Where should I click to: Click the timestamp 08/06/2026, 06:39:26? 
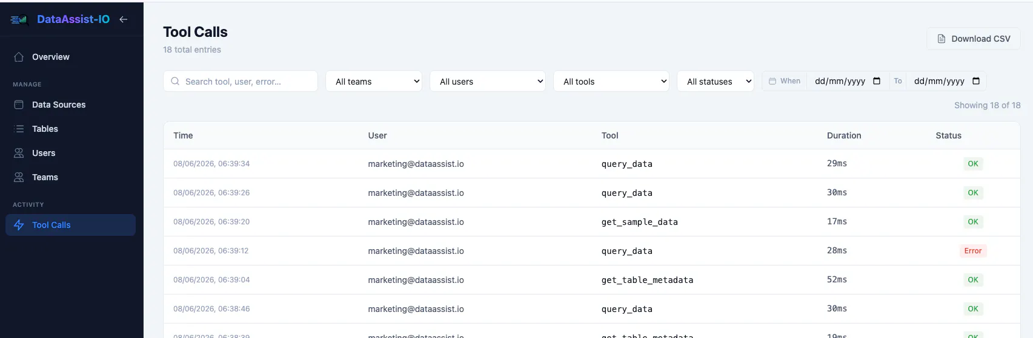point(211,193)
